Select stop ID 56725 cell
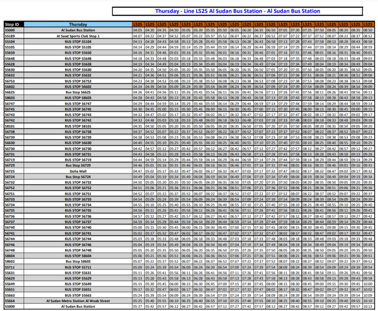 tap(10, 171)
